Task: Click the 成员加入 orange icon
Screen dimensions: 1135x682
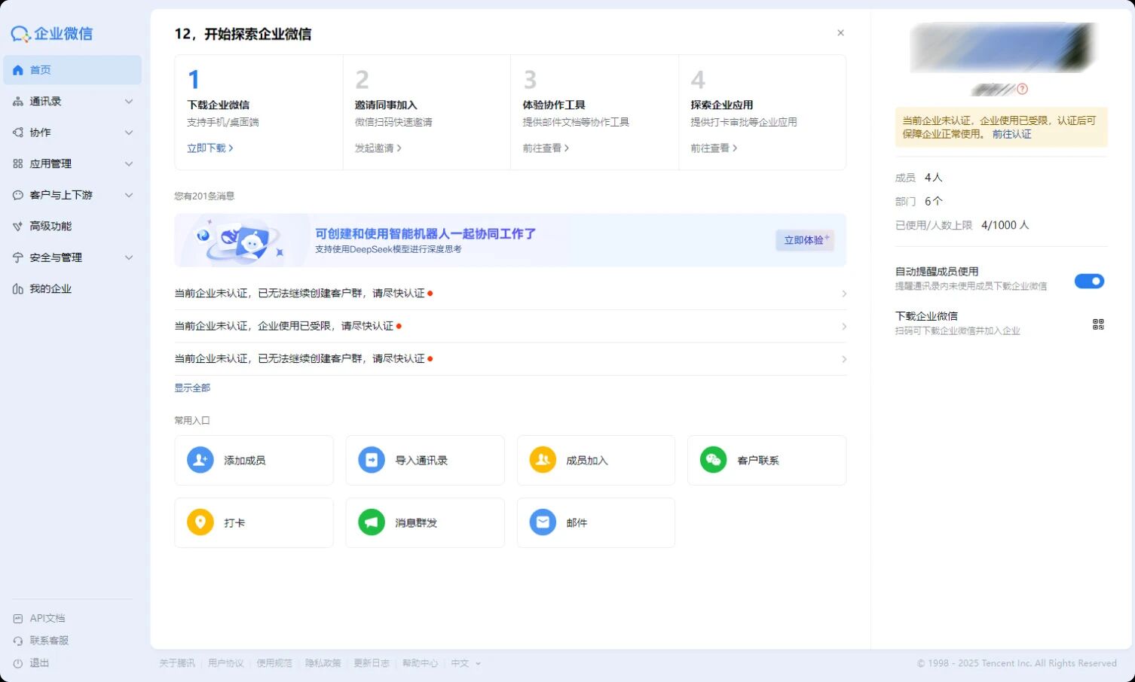Action: 542,460
